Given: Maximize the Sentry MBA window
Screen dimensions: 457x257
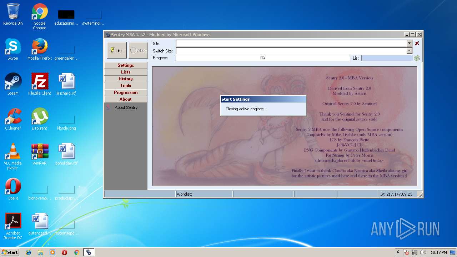Looking at the screenshot, I should click(x=413, y=35).
